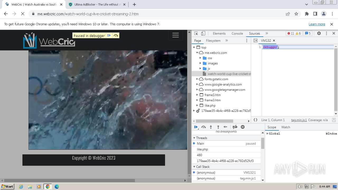Toggle the device toolbar icon
338x190 pixels.
click(203, 34)
